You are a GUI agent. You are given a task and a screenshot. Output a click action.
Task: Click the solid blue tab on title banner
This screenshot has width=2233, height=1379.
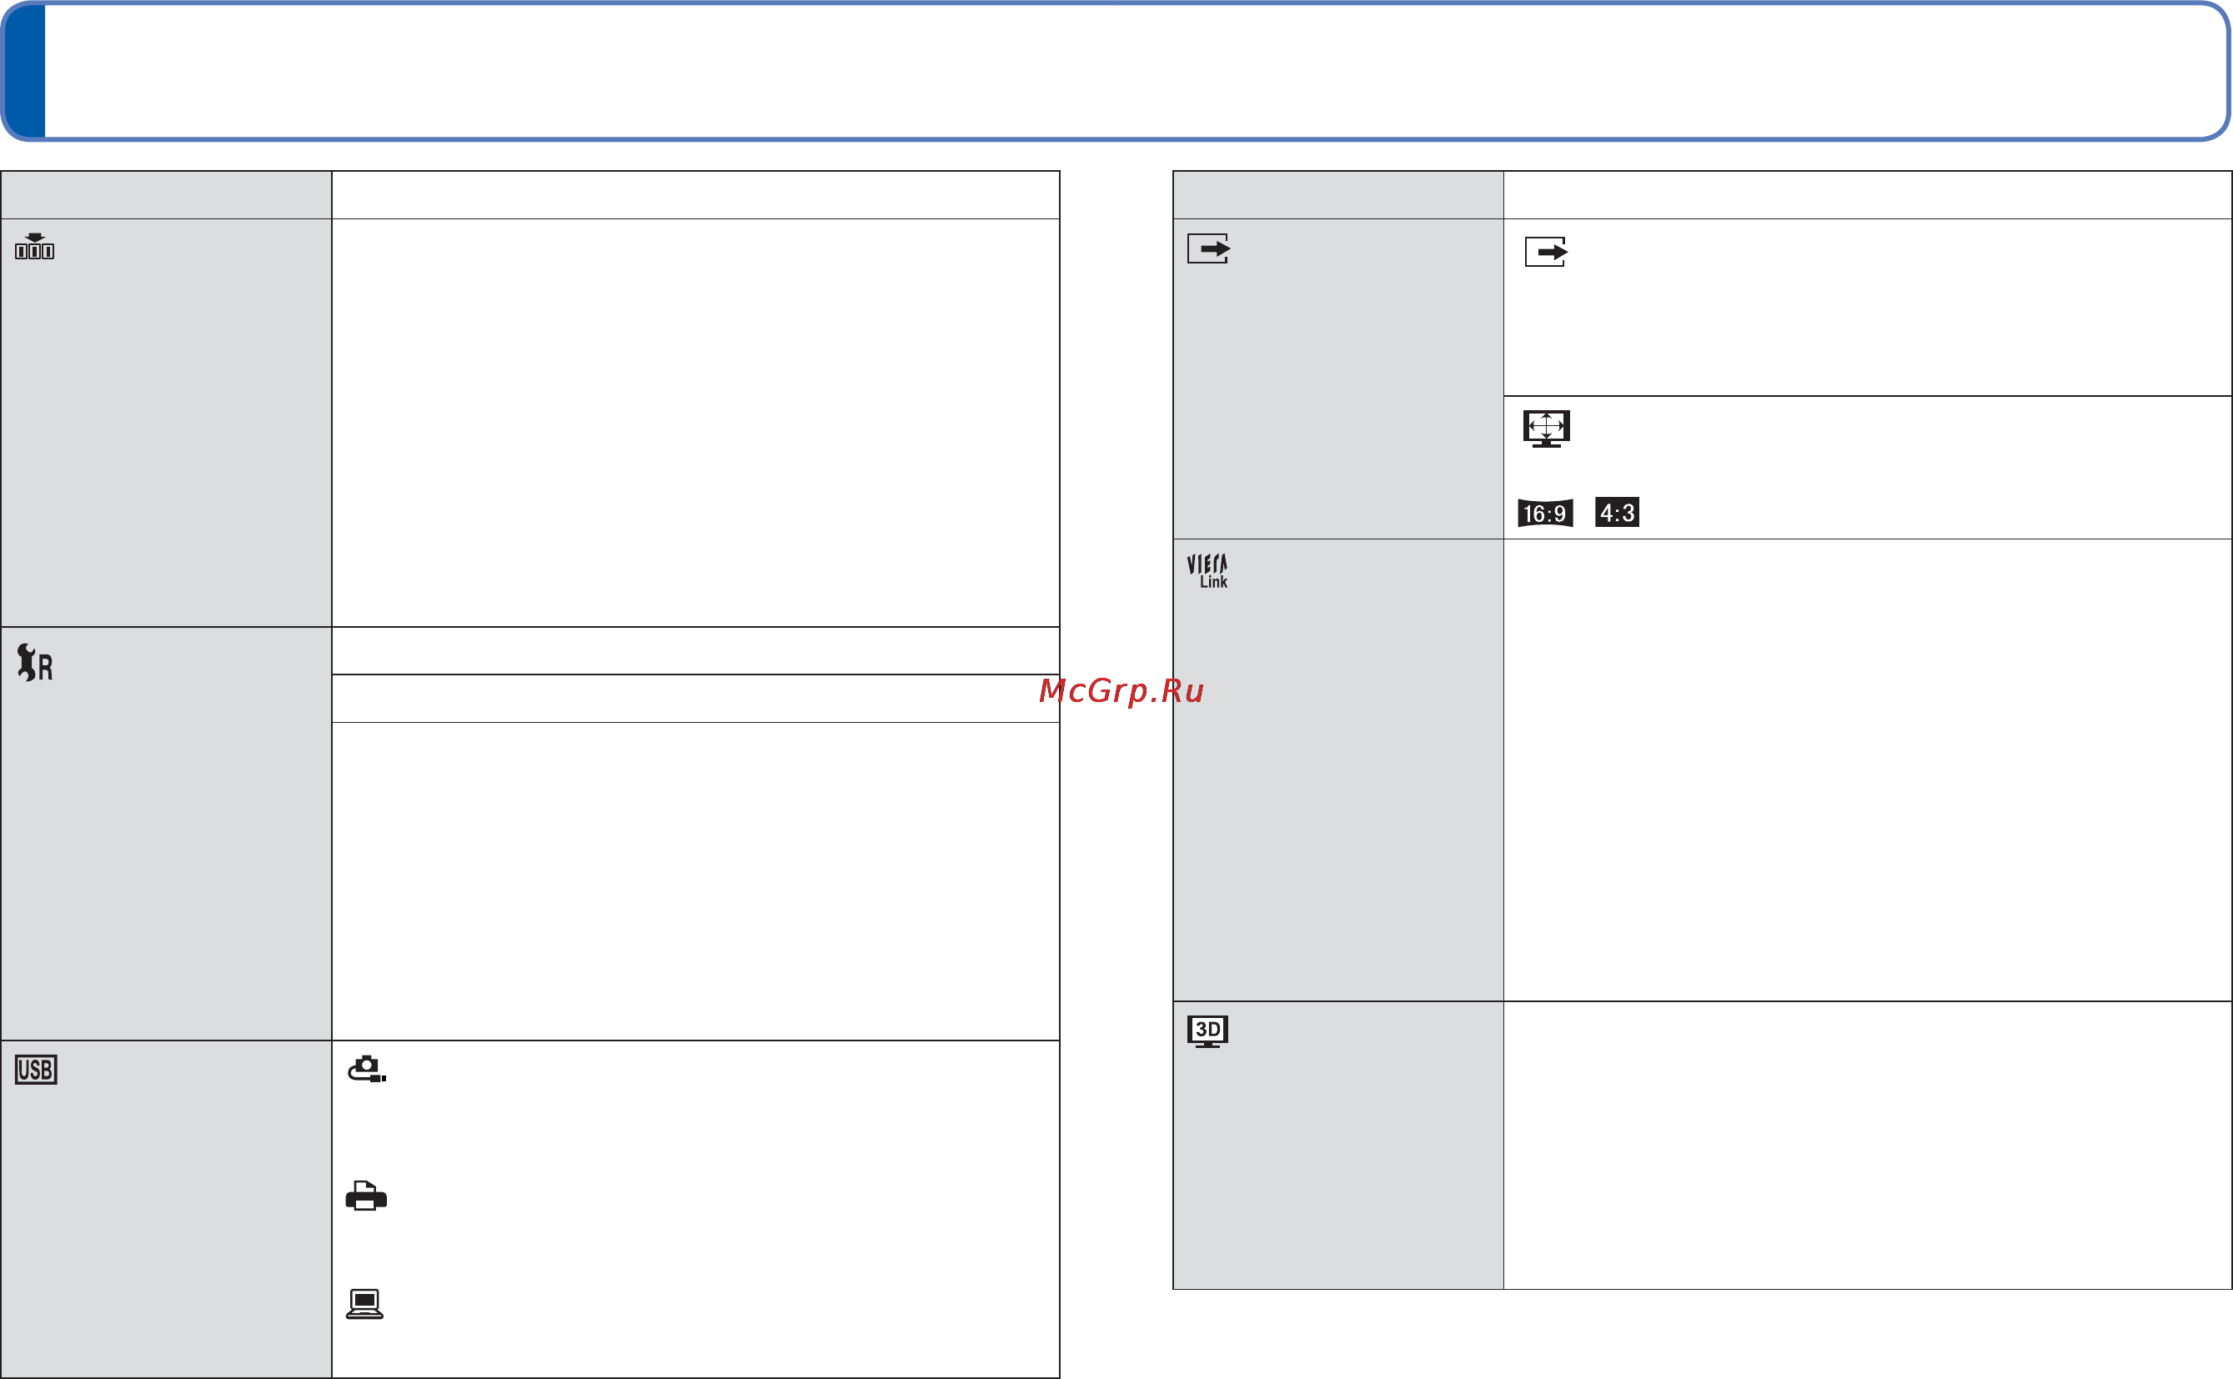[x=25, y=71]
